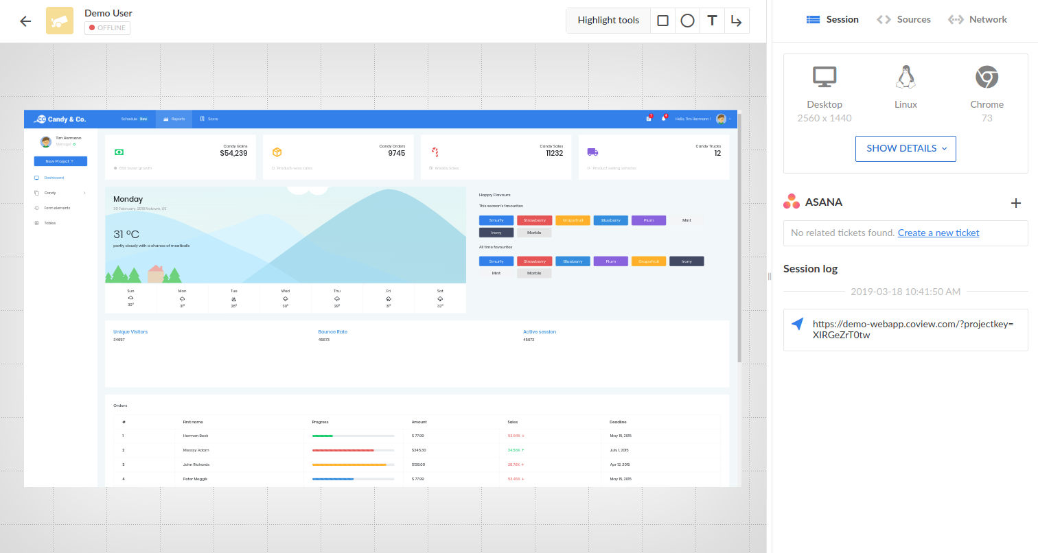Click the 2560 x 1440 resolution text
The height and width of the screenshot is (553, 1038).
click(824, 118)
